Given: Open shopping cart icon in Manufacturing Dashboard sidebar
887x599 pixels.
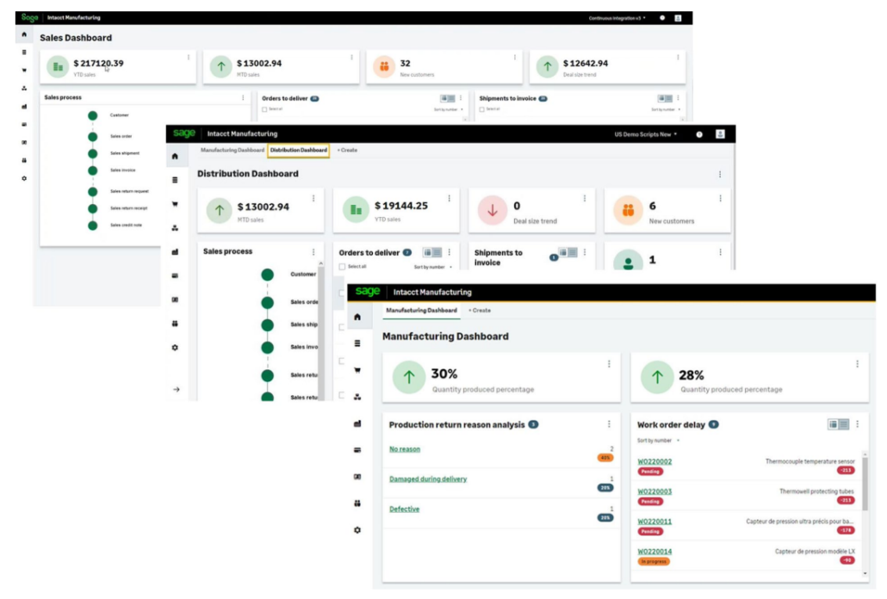Looking at the screenshot, I should pos(357,370).
